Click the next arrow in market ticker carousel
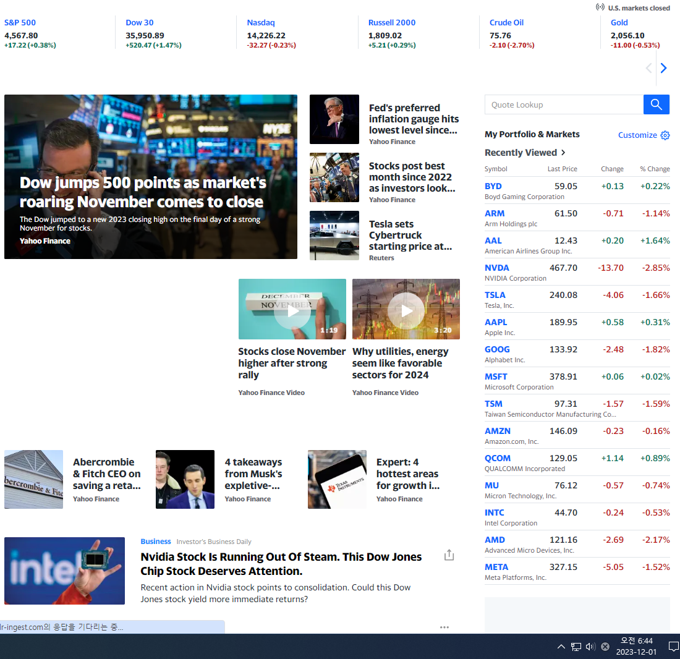680x659 pixels. tap(663, 68)
